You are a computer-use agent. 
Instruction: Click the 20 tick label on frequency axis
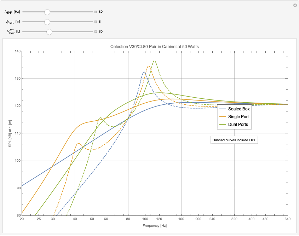pyautogui.click(x=22, y=219)
